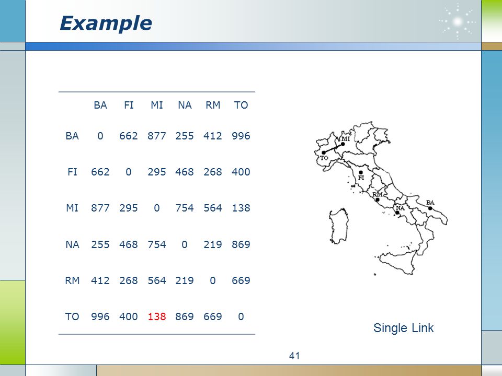Click 564 in the RM row
Image resolution: width=502 pixels, height=376 pixels.
click(x=157, y=280)
